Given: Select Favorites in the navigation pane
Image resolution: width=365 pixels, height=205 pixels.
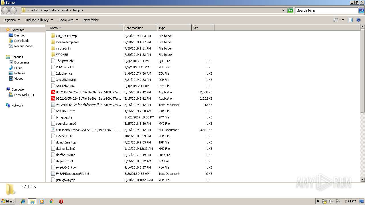Looking at the screenshot, I should pyautogui.click(x=18, y=30).
